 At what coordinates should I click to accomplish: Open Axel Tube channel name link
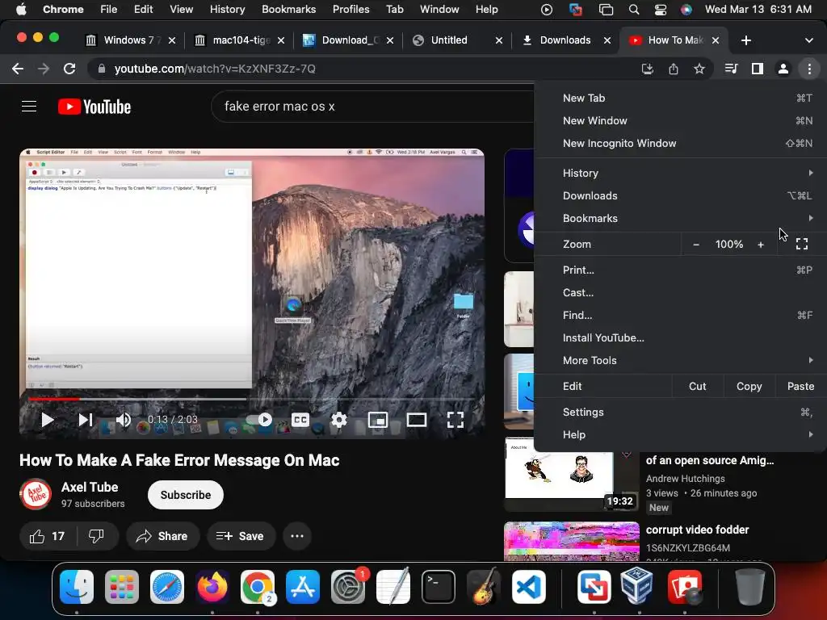(x=90, y=487)
